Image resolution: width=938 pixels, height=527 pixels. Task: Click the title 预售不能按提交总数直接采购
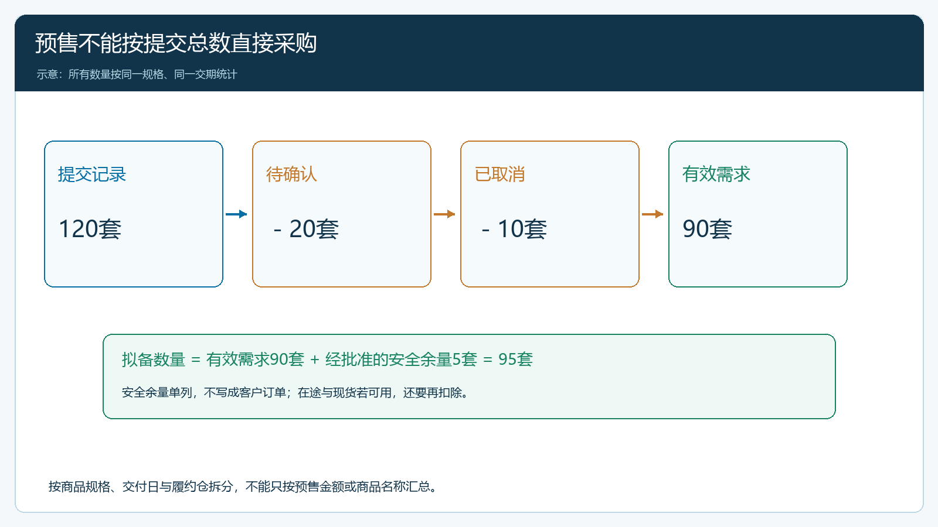coord(176,43)
